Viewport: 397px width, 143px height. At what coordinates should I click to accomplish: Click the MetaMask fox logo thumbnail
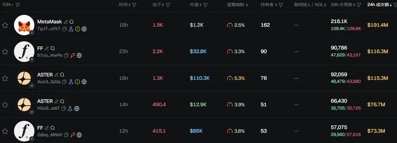coord(24,25)
